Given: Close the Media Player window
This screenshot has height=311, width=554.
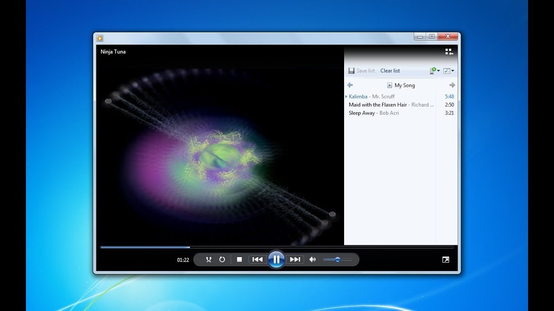Looking at the screenshot, I should pyautogui.click(x=448, y=37).
